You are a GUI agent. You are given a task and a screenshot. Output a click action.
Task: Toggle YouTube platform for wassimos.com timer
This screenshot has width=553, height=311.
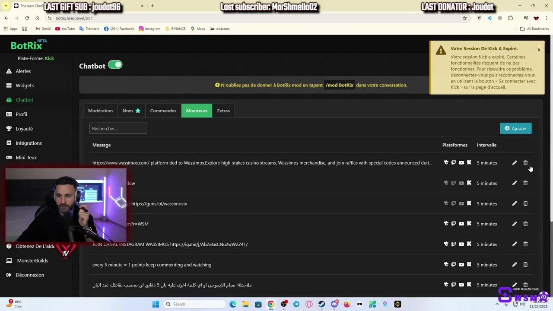coord(461,162)
